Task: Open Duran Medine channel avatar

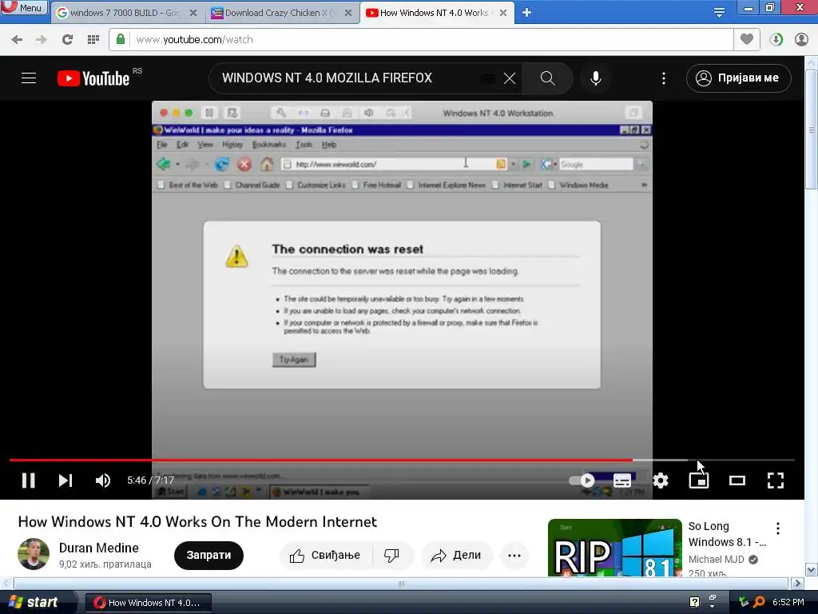Action: point(34,554)
